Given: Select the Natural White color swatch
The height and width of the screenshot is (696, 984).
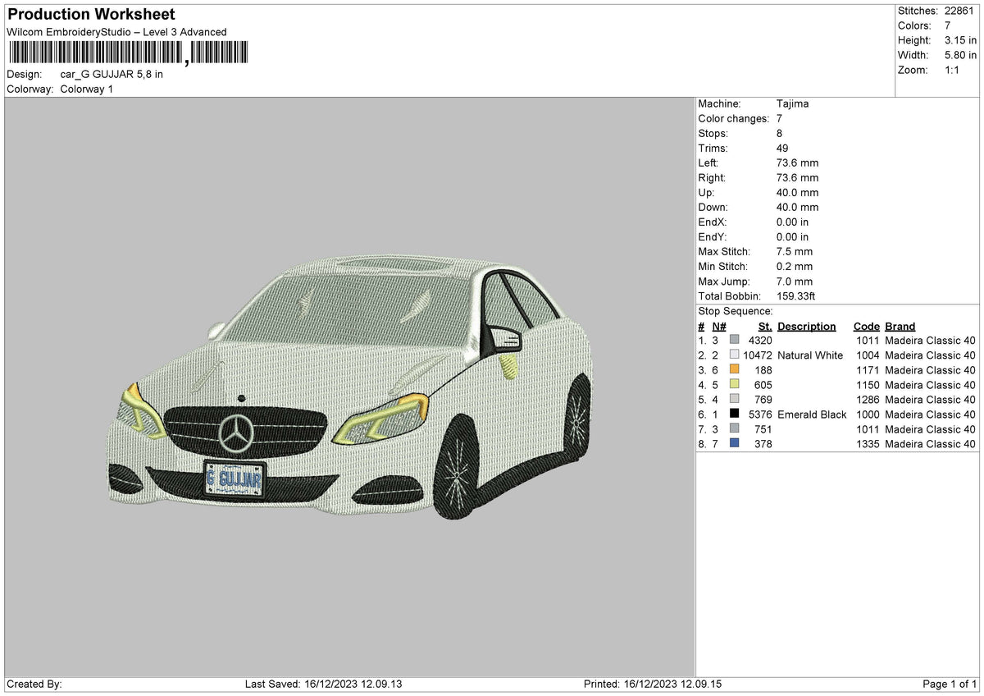Looking at the screenshot, I should (734, 355).
